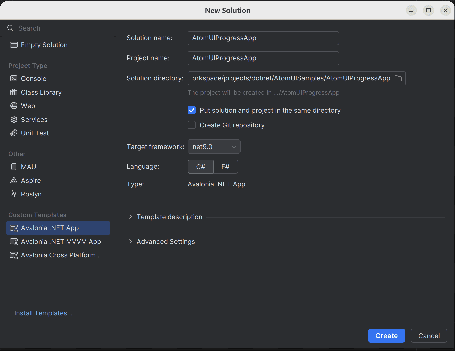Click the Web globe icon
Image resolution: width=455 pixels, height=351 pixels.
pyautogui.click(x=14, y=106)
